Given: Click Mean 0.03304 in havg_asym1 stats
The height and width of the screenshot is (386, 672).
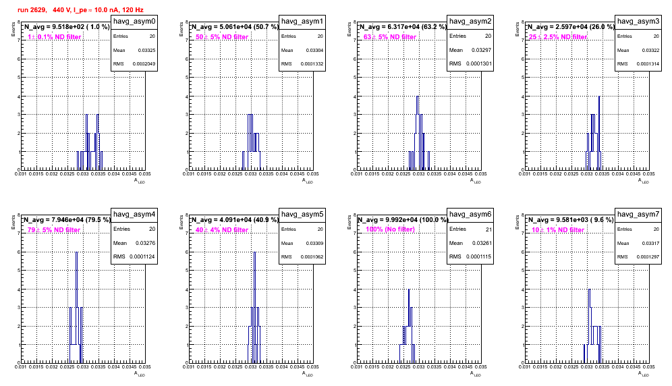Looking at the screenshot, I should (302, 50).
